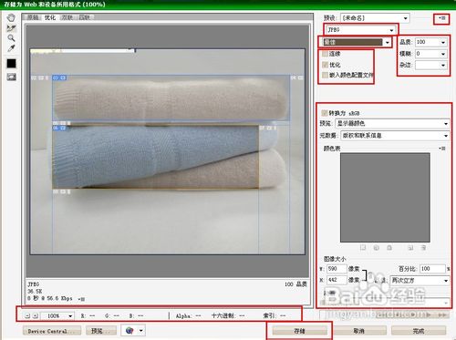456x340 pixels.
Task: Click the 100 品质 info text
Action: click(295, 284)
